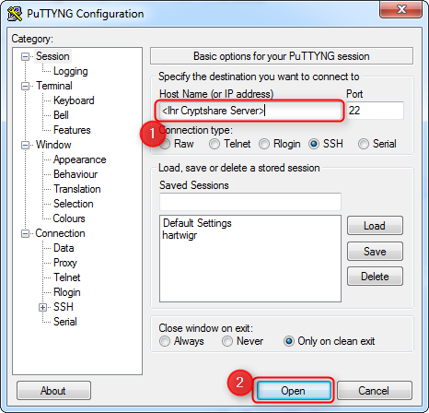The width and height of the screenshot is (429, 413).
Task: Click the PuTTYNG title bar icon
Action: (x=15, y=14)
